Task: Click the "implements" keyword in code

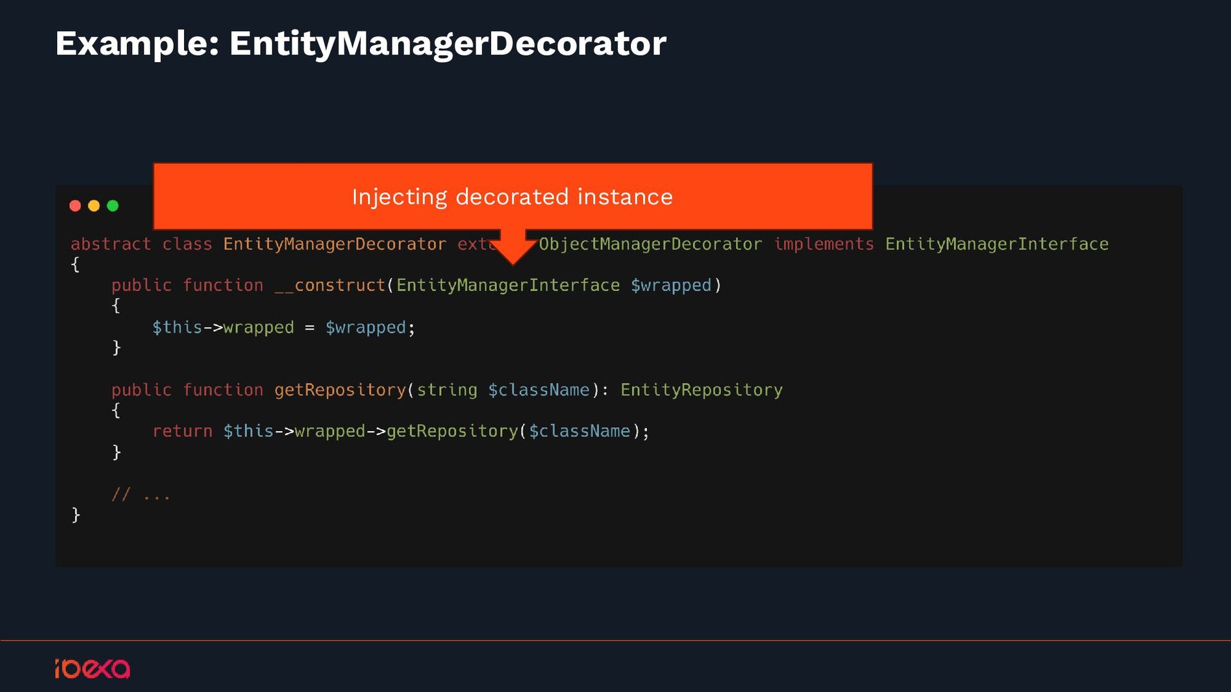Action: click(823, 244)
